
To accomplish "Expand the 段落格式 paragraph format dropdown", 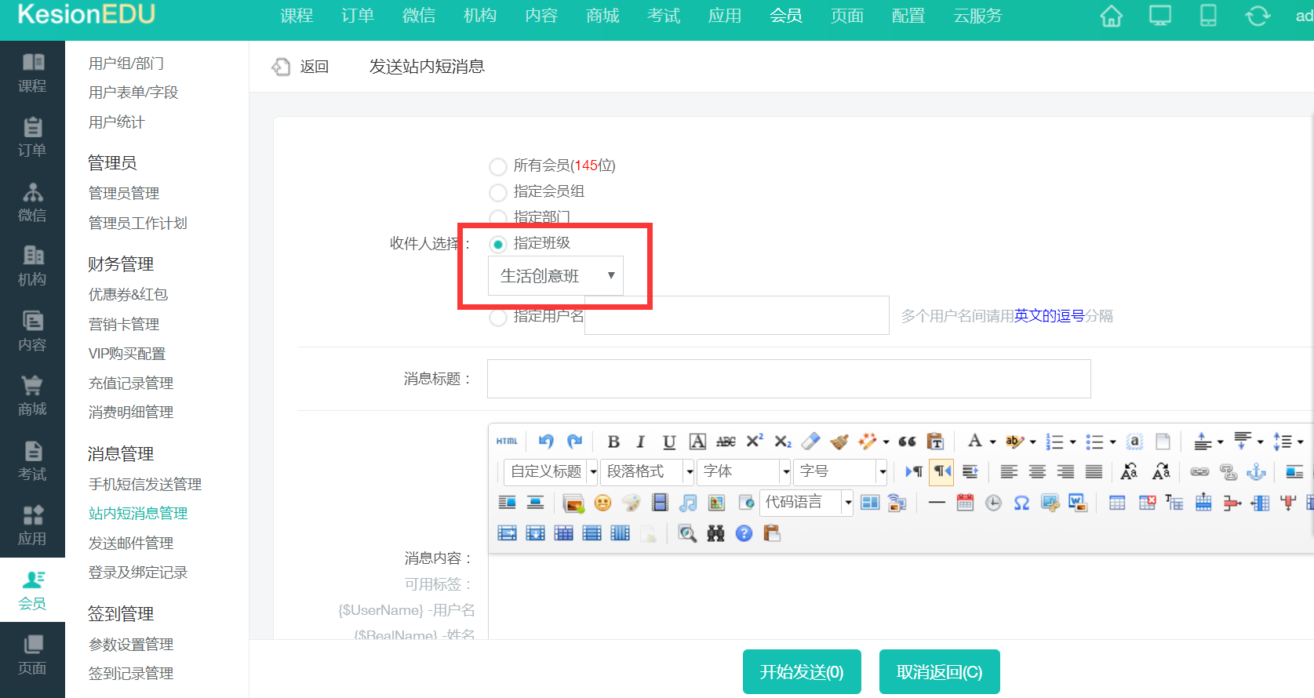I will pos(646,471).
